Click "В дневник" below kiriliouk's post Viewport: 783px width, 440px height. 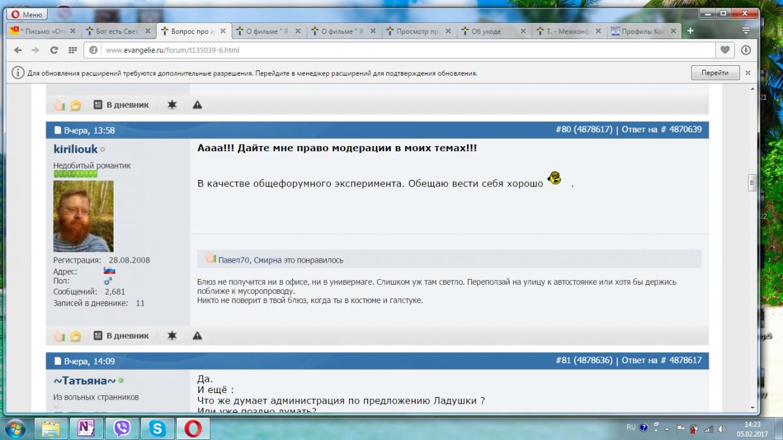121,336
